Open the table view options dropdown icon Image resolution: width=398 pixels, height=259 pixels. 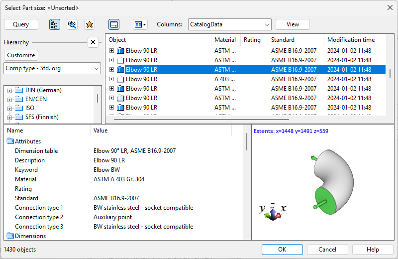click(140, 24)
